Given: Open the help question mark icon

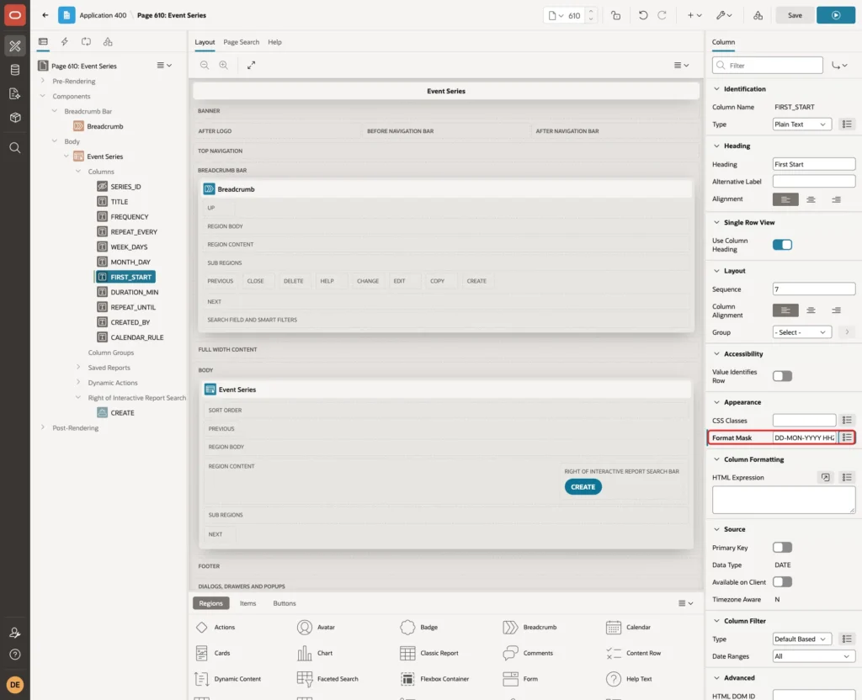Looking at the screenshot, I should coord(15,655).
